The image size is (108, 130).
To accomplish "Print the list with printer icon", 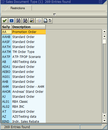I will point(45,21).
